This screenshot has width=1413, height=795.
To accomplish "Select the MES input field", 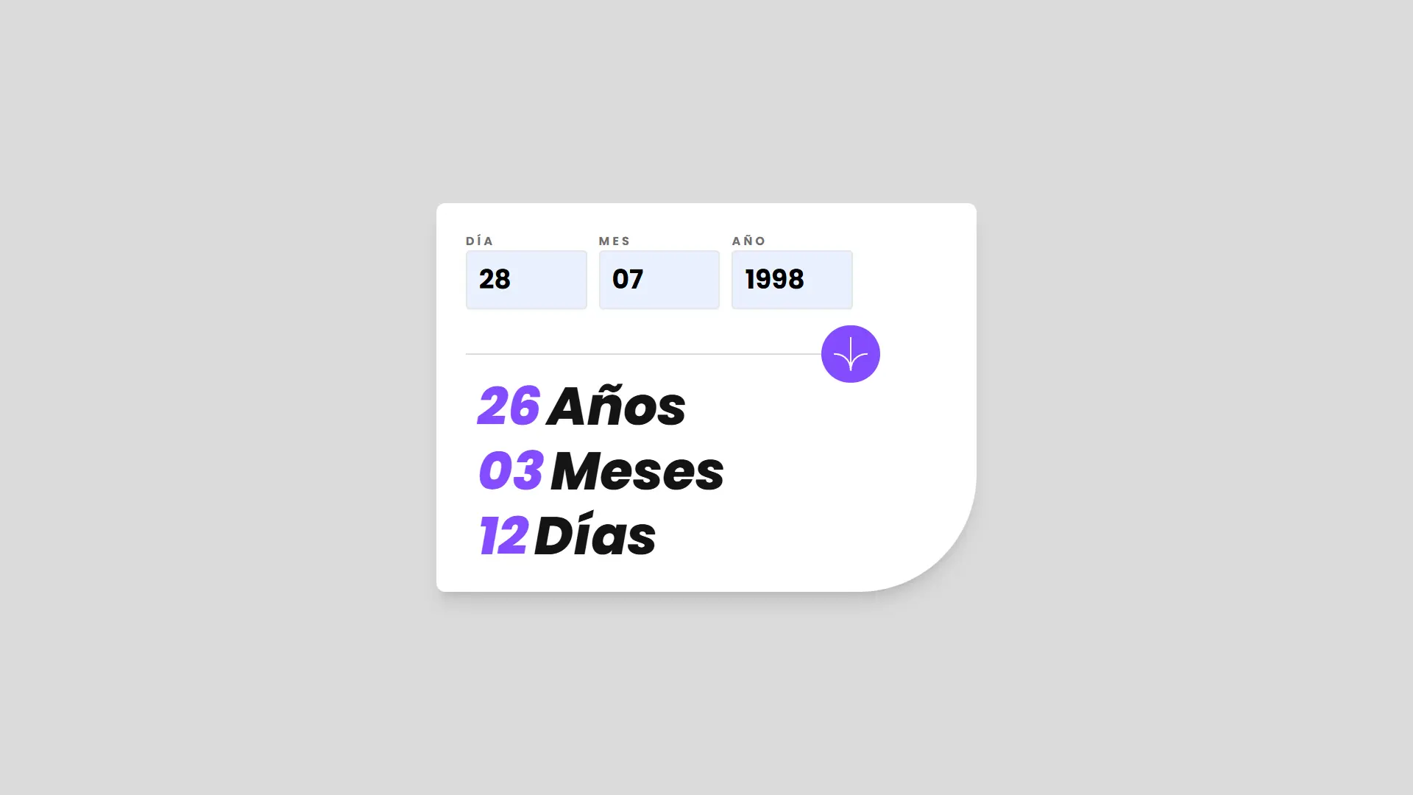I will [x=659, y=278].
